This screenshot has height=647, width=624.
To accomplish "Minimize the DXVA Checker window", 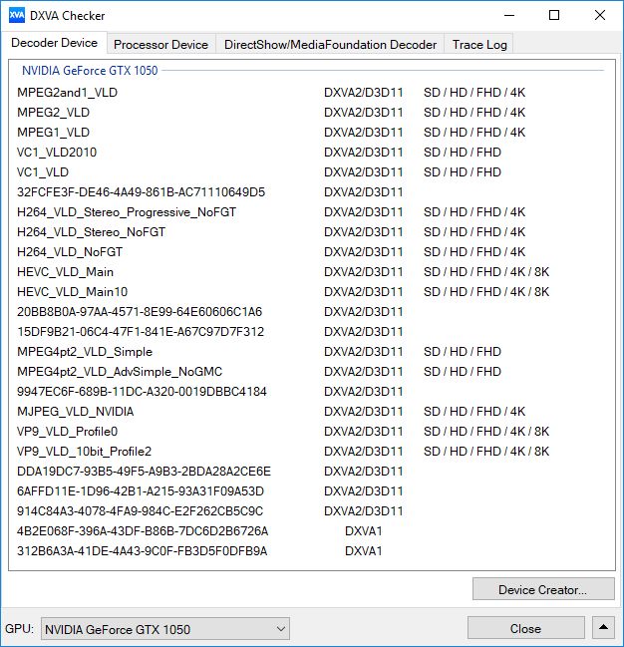I will coord(509,16).
